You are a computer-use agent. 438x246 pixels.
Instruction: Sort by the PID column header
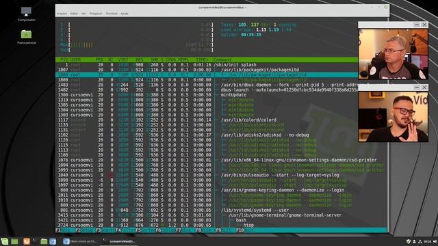click(64, 59)
